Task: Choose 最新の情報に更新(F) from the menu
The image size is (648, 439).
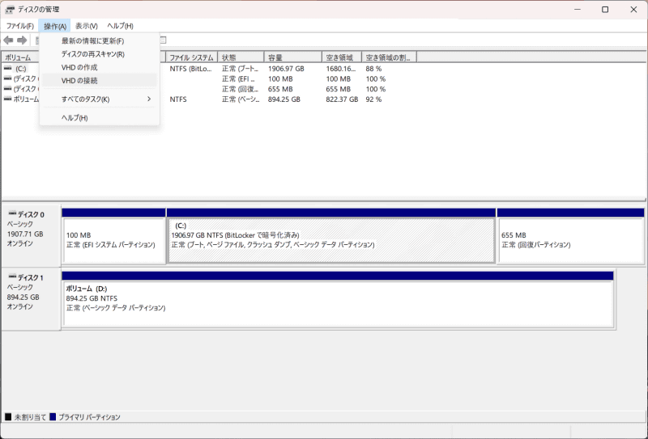Action: pyautogui.click(x=99, y=41)
